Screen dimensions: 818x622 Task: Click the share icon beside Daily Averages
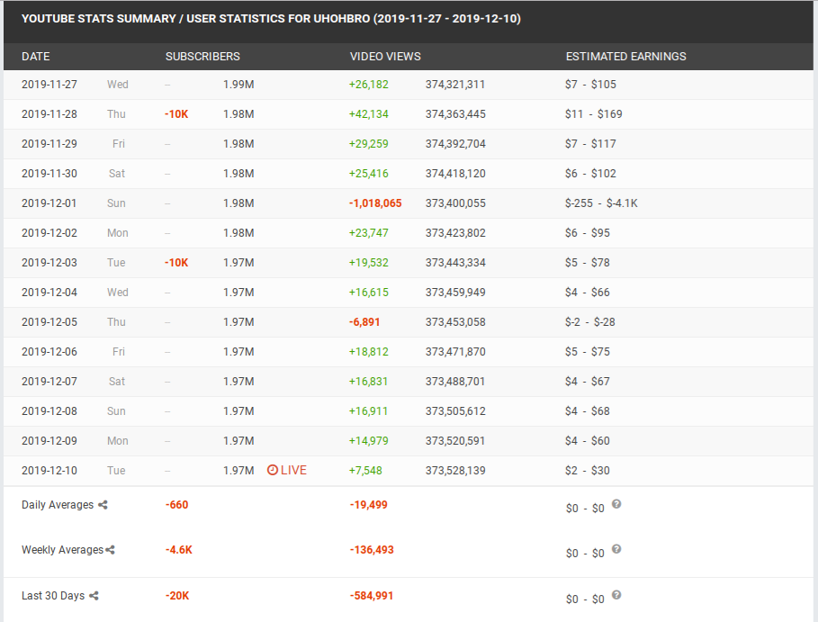tap(103, 505)
